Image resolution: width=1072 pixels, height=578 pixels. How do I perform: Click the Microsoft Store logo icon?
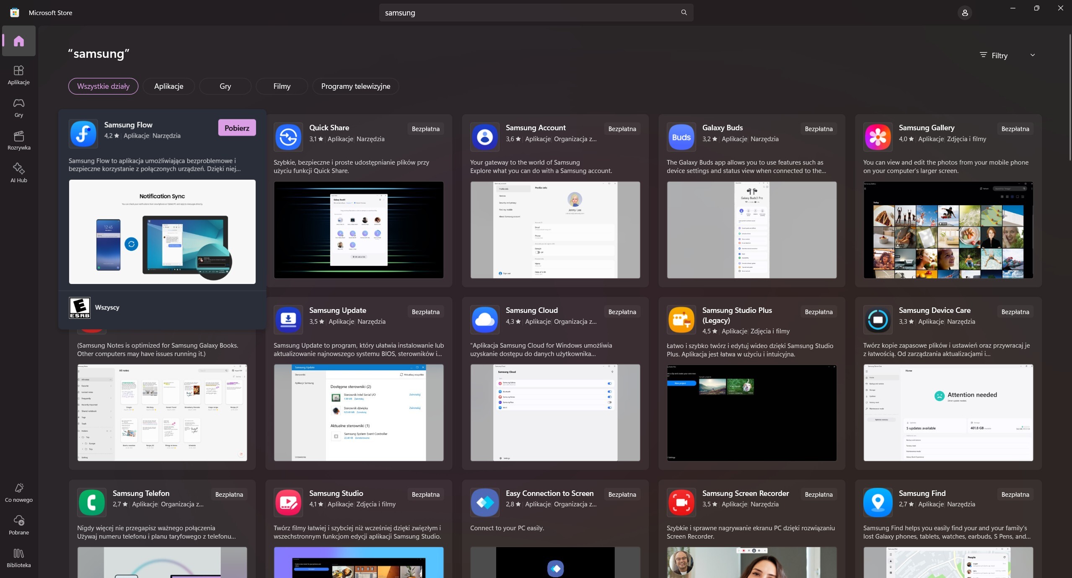(x=15, y=13)
